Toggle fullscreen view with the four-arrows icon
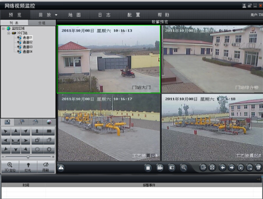Viewport: 263px width, 199px height. 212,168
